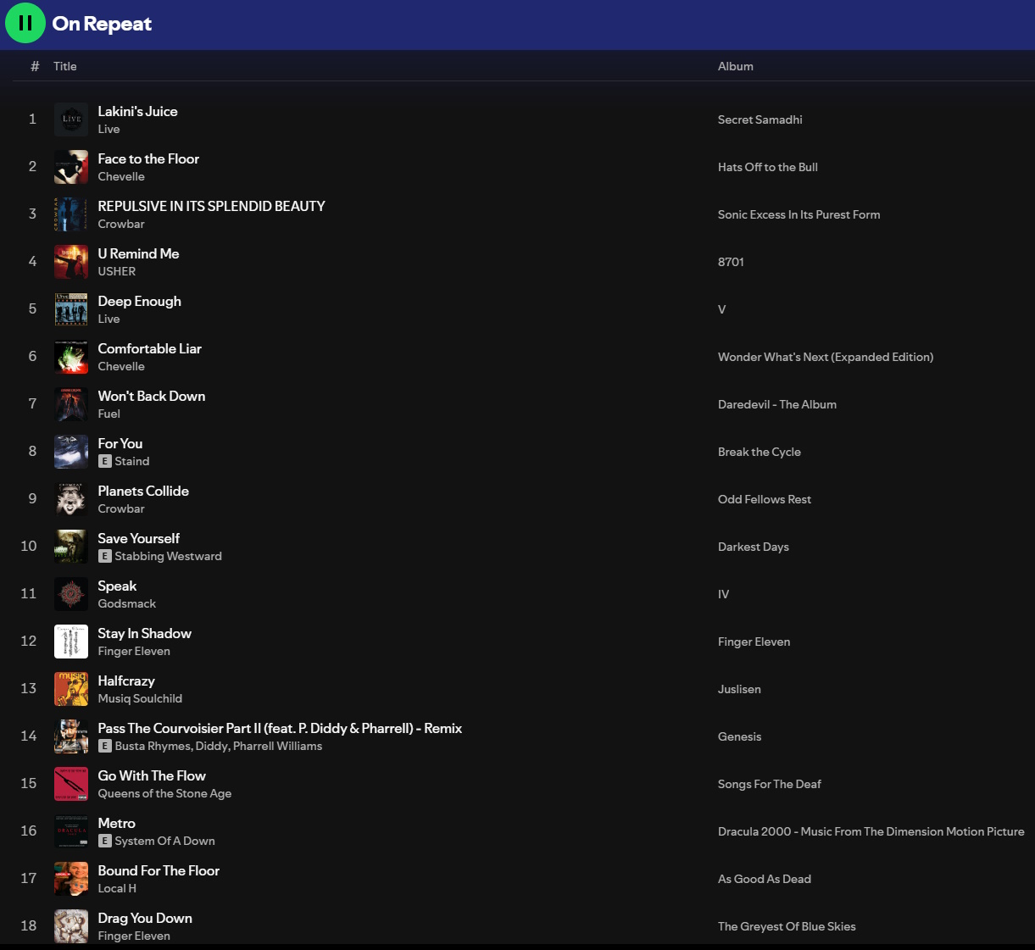The height and width of the screenshot is (950, 1035).
Task: Select track number 11 row index
Action: point(29,593)
